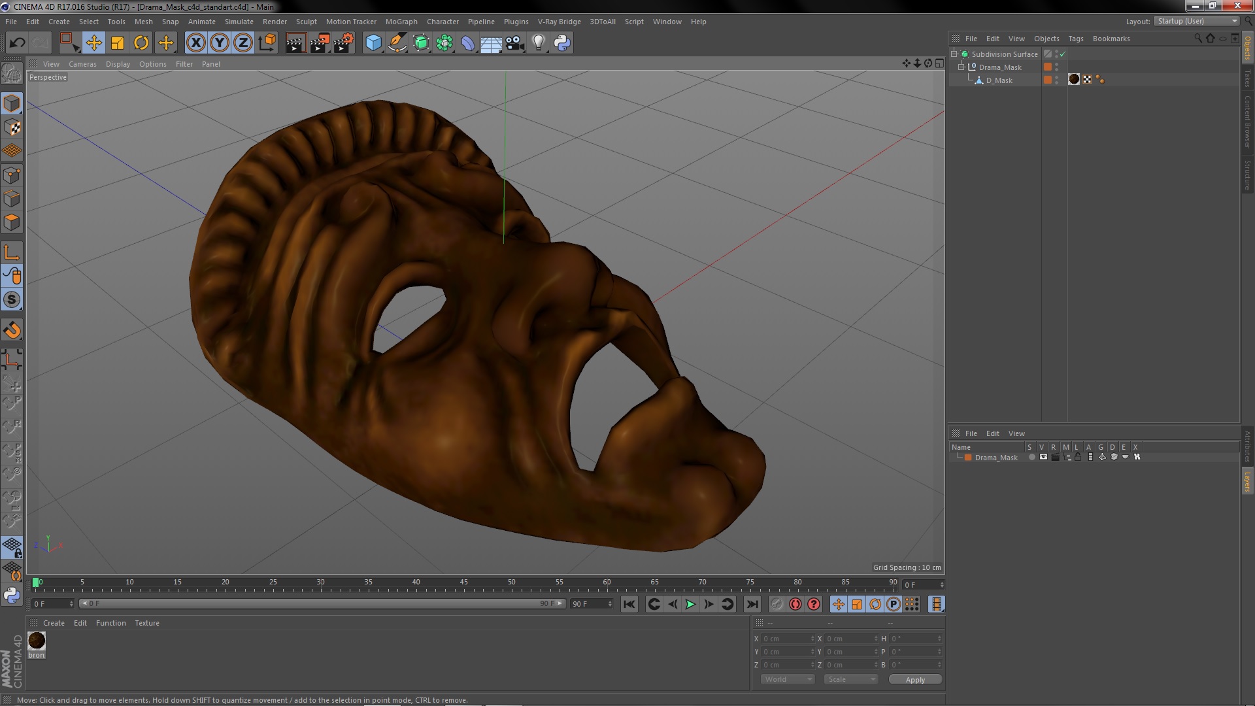Viewport: 1255px width, 706px height.
Task: Open the Array modeling objects icon
Action: [x=444, y=43]
